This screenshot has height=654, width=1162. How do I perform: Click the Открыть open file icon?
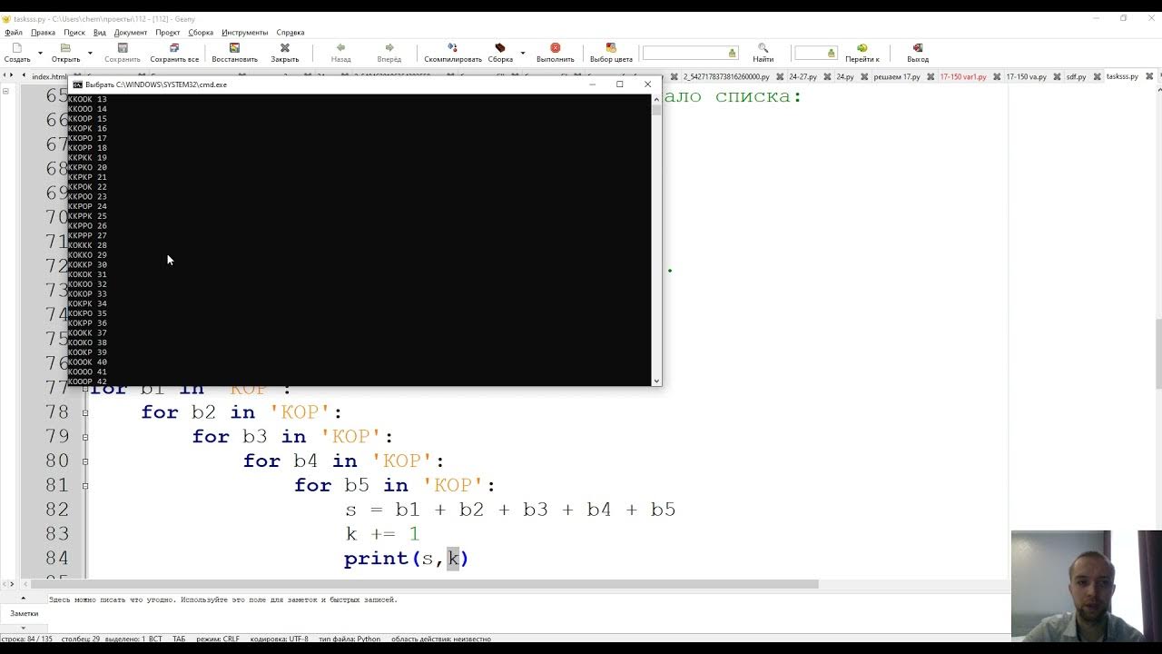click(x=65, y=48)
